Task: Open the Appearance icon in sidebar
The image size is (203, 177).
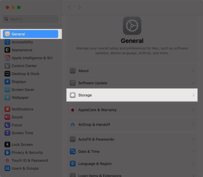Action: coord(7,50)
